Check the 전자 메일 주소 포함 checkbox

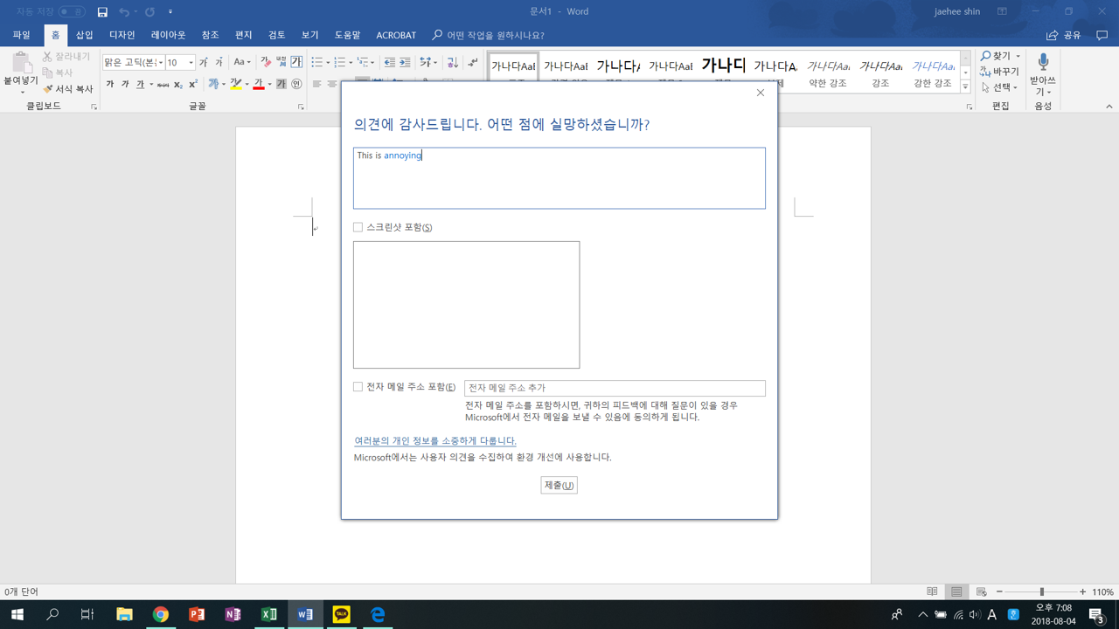(358, 387)
